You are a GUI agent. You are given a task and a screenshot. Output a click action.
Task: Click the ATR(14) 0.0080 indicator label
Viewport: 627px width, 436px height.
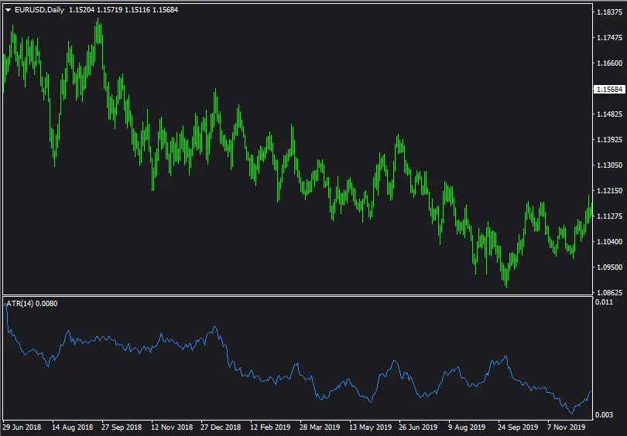pos(32,304)
